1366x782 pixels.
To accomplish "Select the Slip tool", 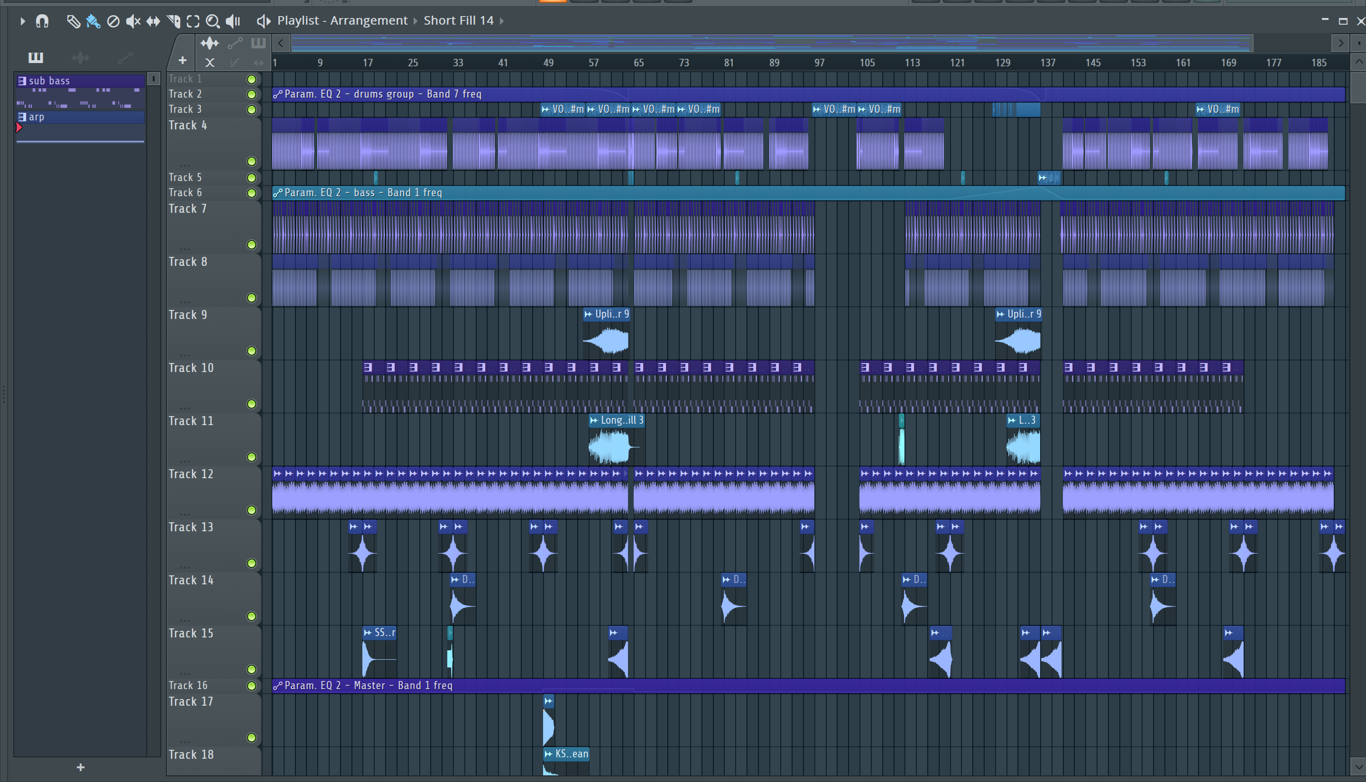I will [153, 21].
